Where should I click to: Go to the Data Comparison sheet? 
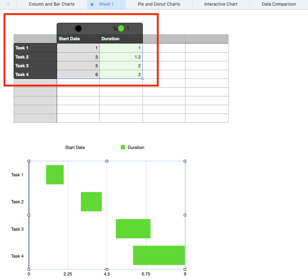(279, 5)
